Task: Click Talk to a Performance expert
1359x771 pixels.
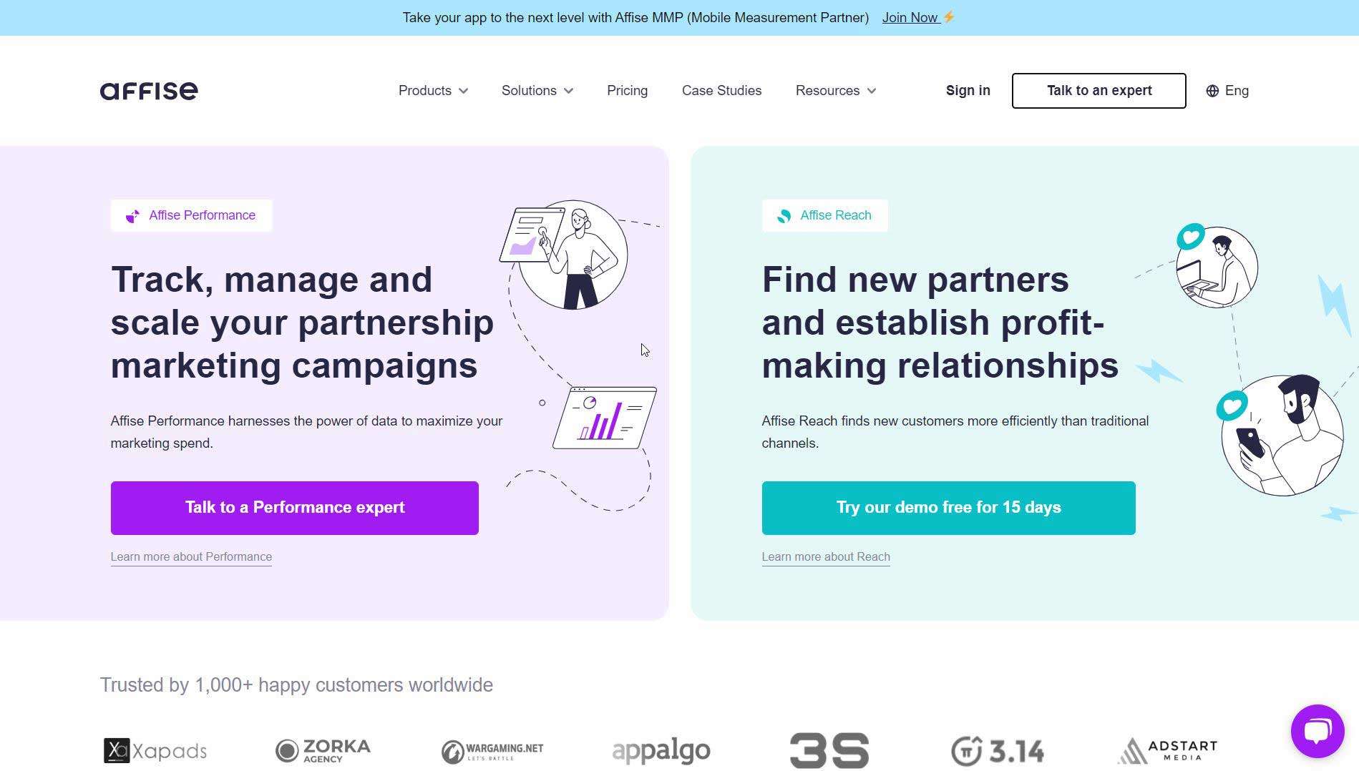Action: tap(294, 508)
